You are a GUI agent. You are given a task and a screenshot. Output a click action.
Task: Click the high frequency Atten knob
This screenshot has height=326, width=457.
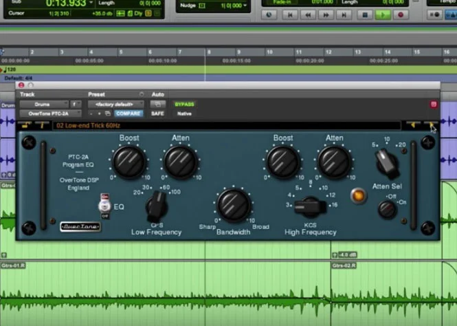335,162
